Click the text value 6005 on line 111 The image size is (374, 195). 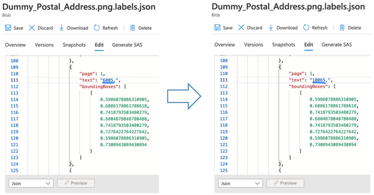click(x=108, y=80)
